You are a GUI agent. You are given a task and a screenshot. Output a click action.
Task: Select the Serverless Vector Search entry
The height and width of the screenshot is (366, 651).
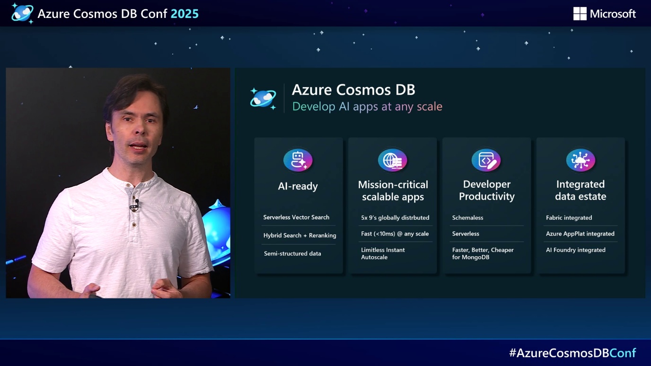pos(296,217)
